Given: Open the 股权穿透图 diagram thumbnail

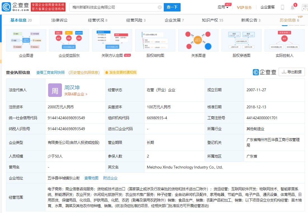Looking at the screenshot, I should pos(241,40).
